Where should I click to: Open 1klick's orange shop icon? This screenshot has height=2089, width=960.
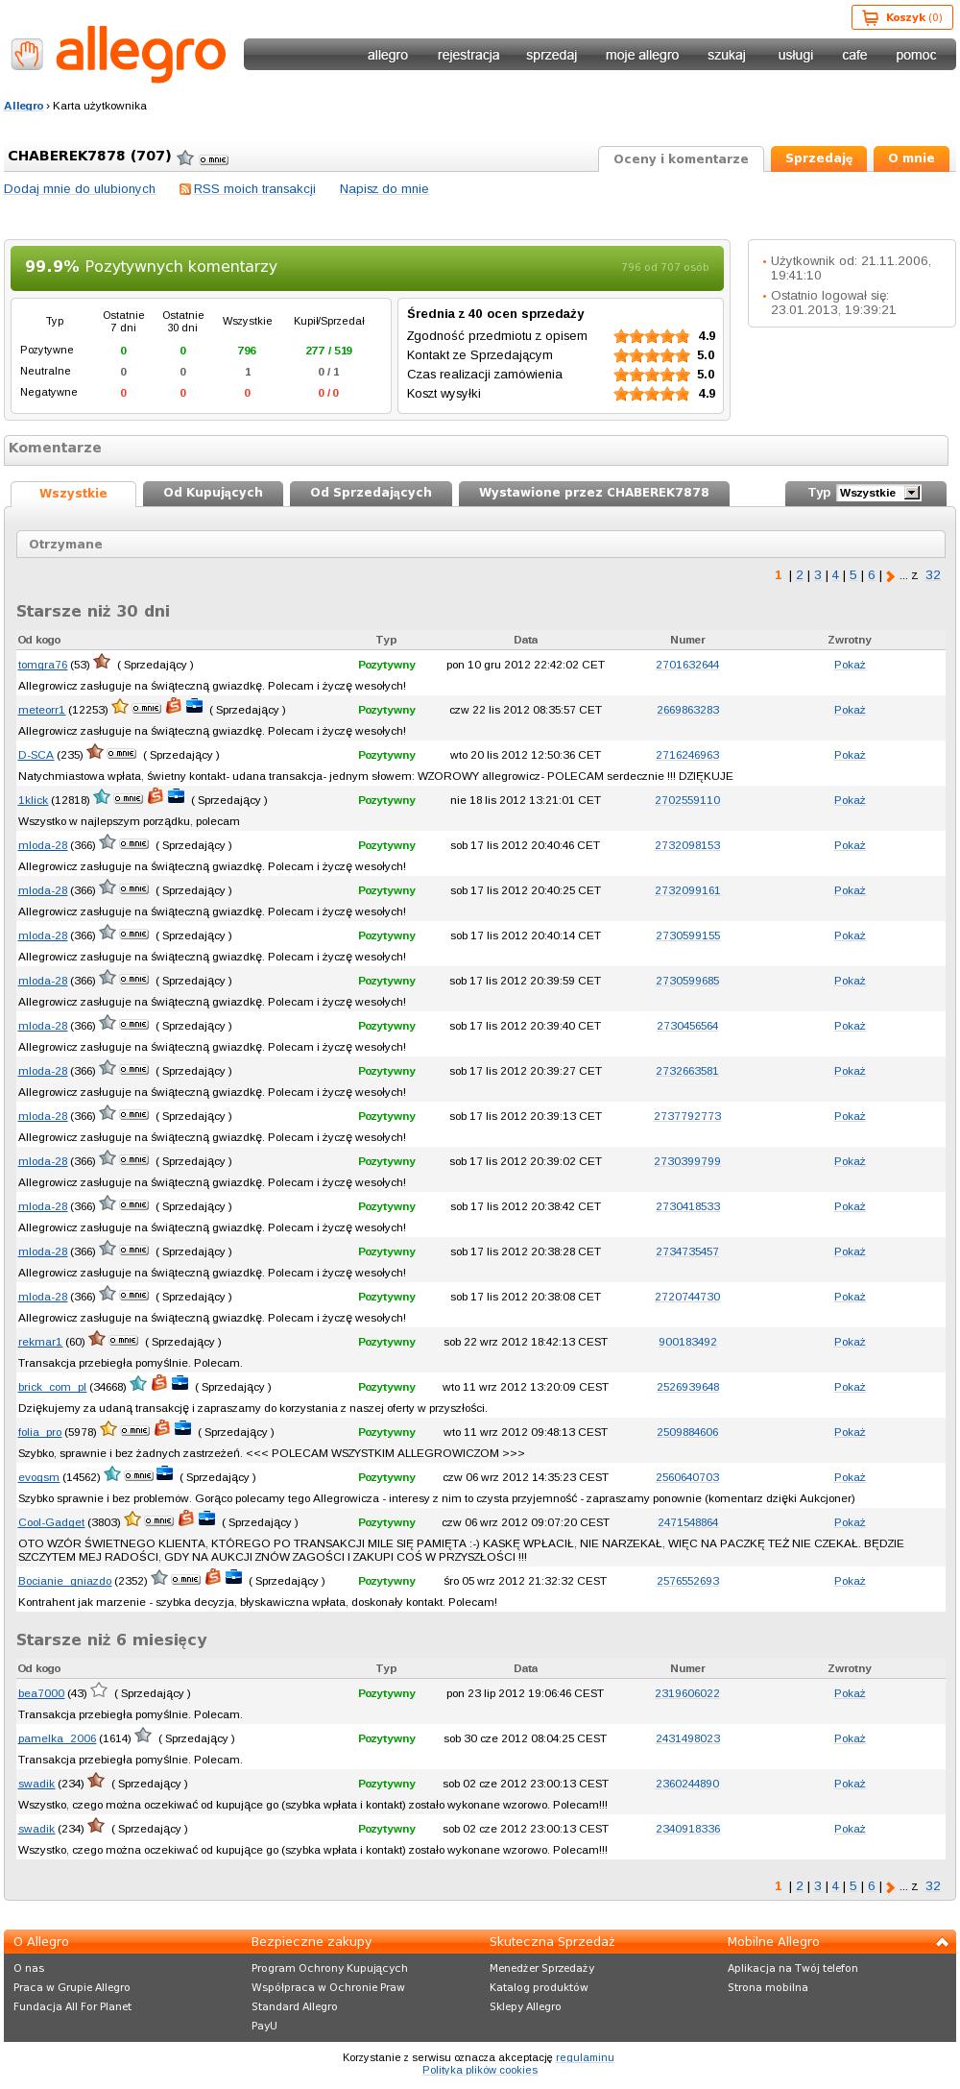[x=156, y=797]
